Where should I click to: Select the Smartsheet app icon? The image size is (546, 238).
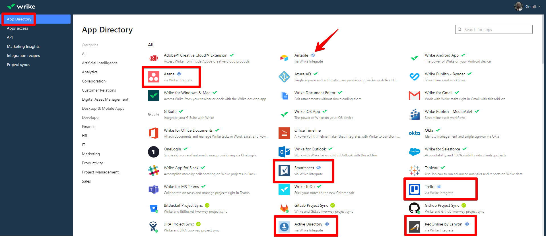(284, 171)
